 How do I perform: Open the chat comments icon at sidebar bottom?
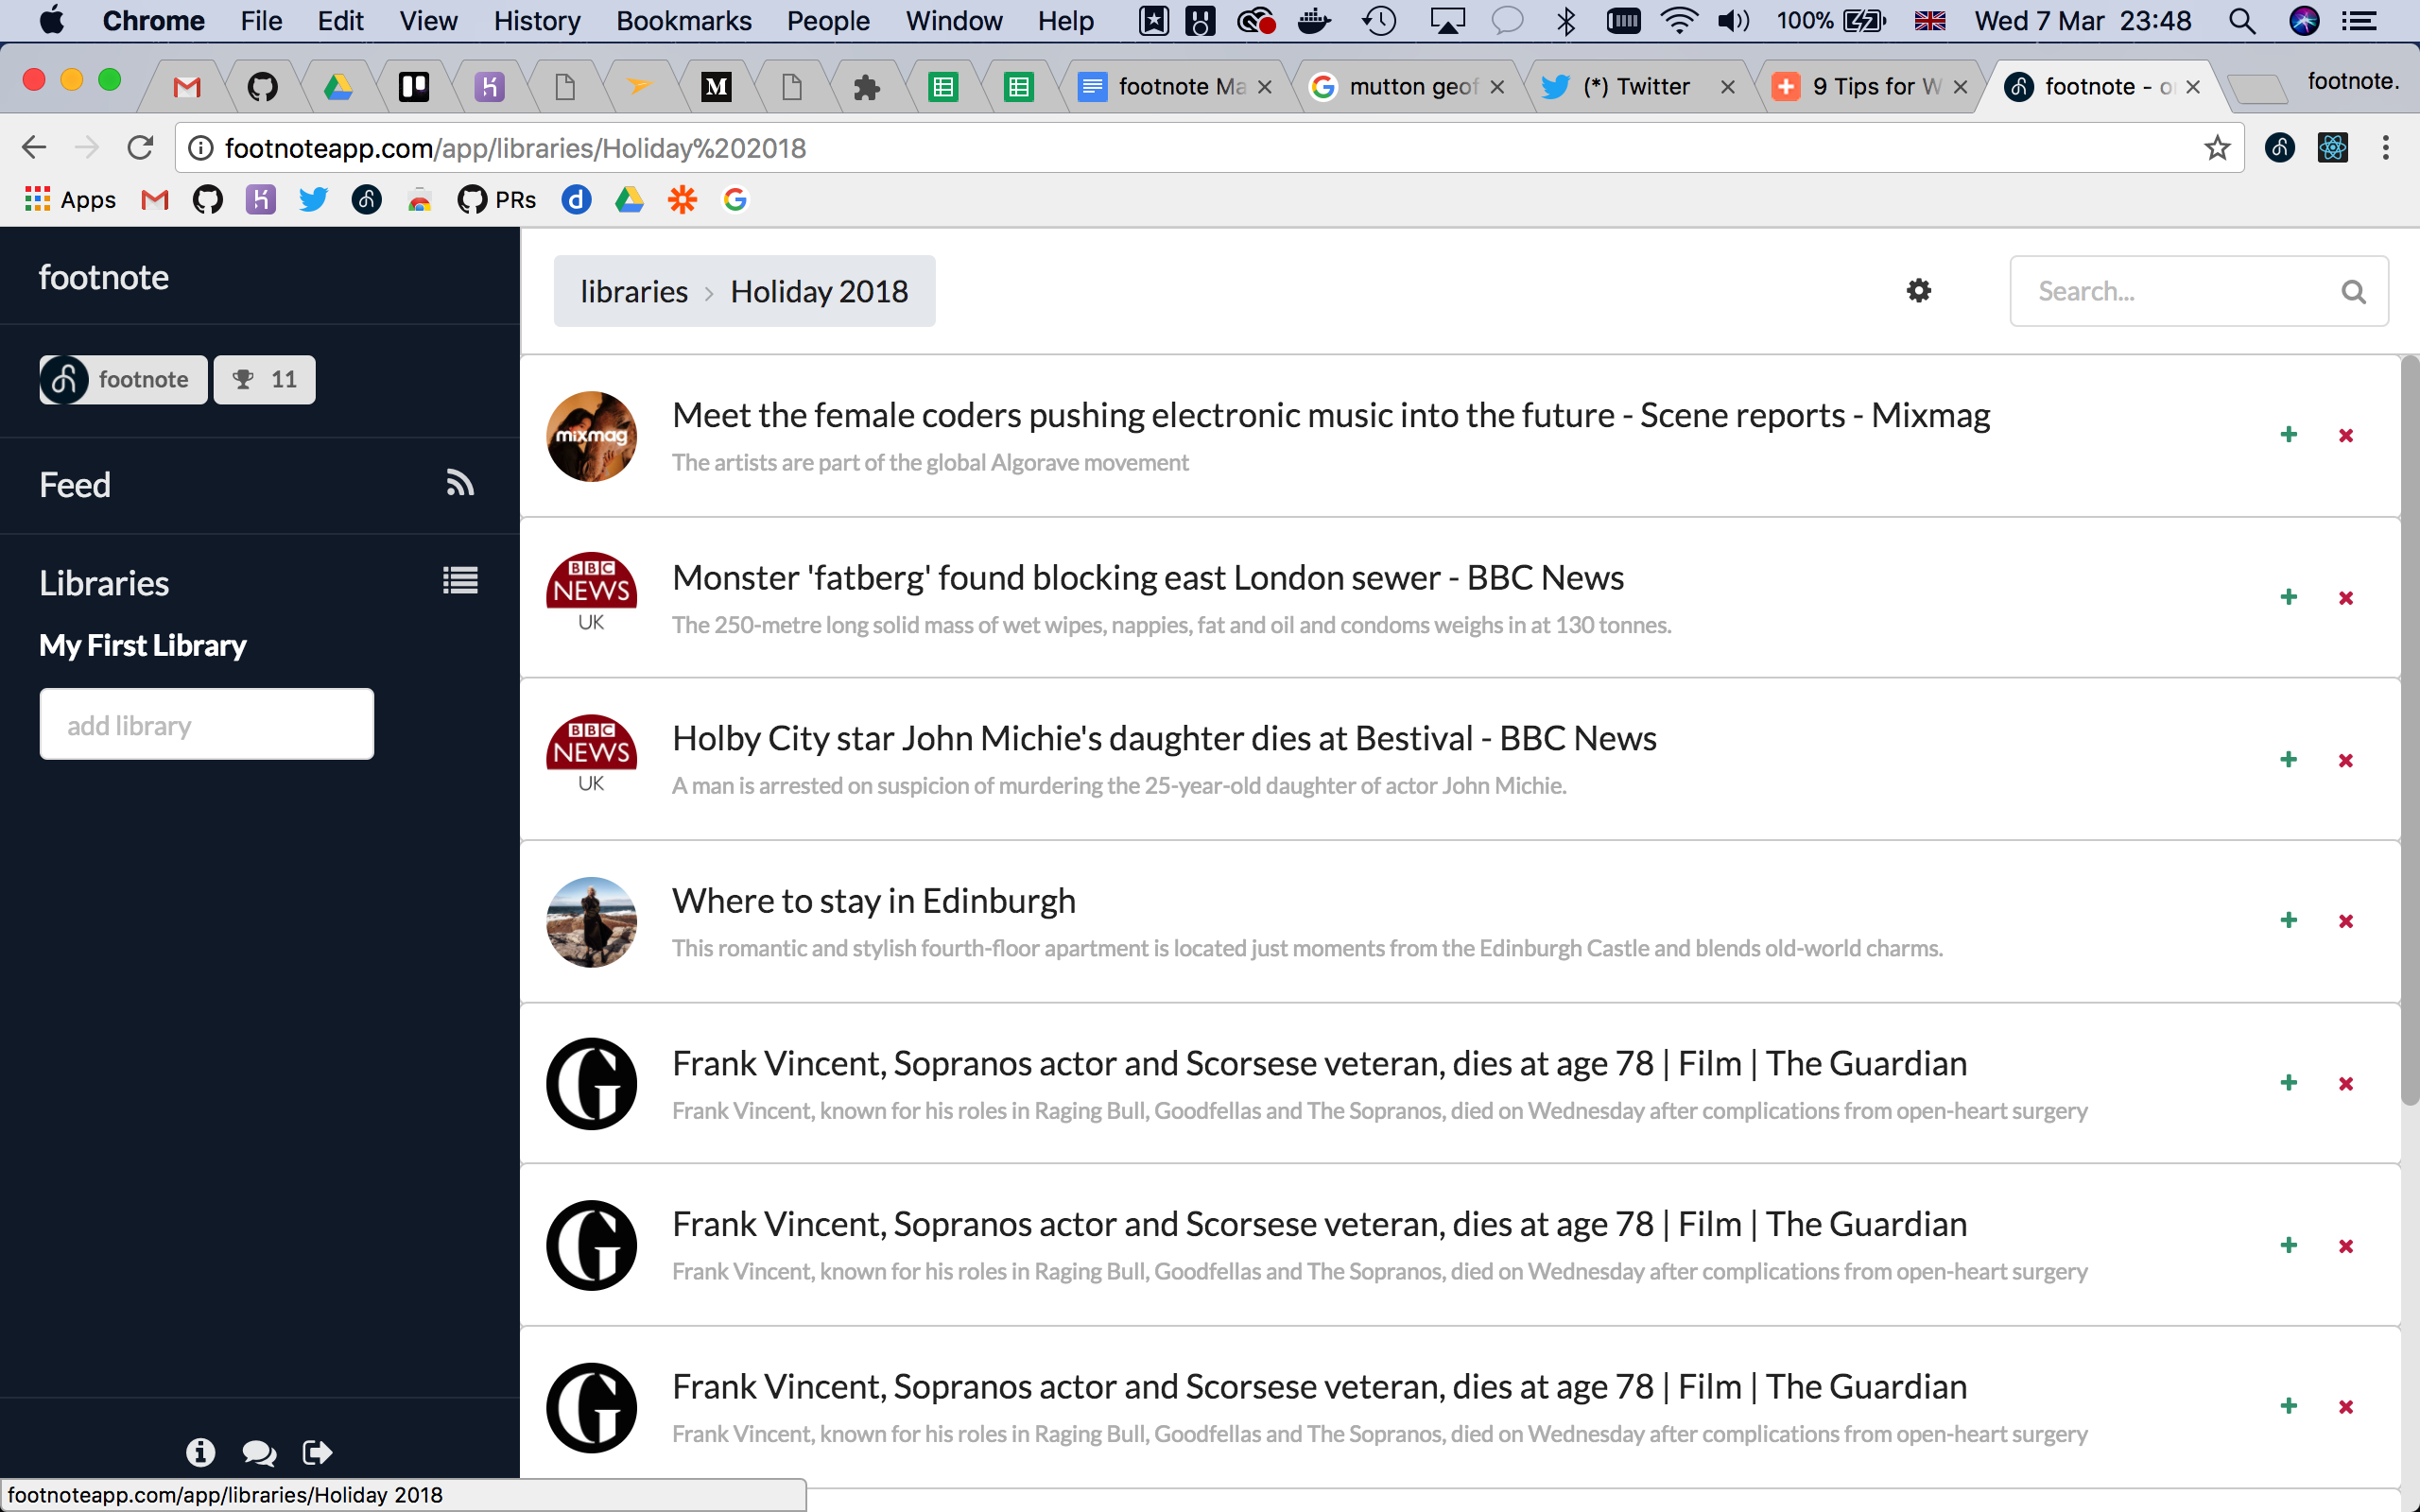pos(259,1452)
